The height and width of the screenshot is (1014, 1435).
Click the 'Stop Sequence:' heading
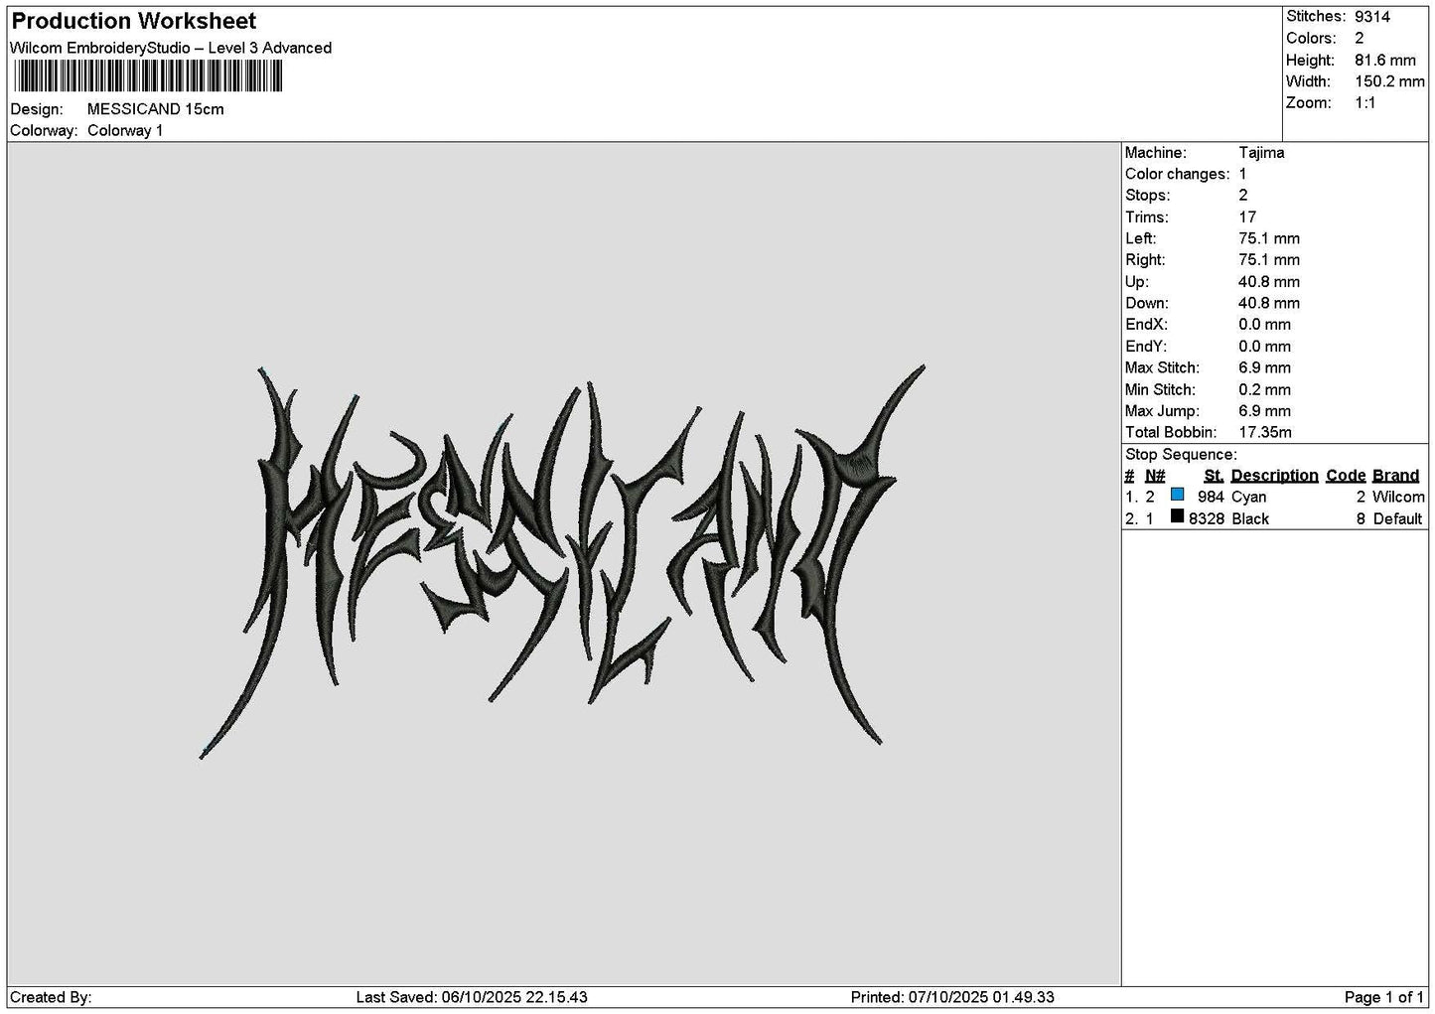pyautogui.click(x=1181, y=455)
